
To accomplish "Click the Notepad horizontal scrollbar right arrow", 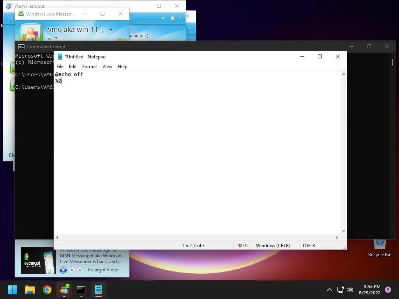I will click(x=337, y=237).
